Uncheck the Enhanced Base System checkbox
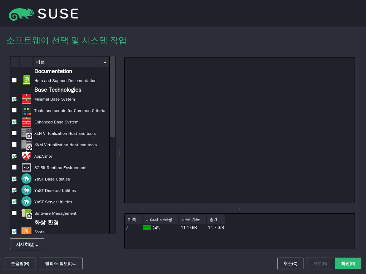 point(14,122)
